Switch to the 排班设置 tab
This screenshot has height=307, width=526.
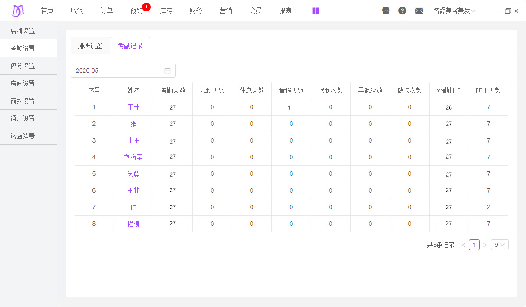pyautogui.click(x=90, y=46)
